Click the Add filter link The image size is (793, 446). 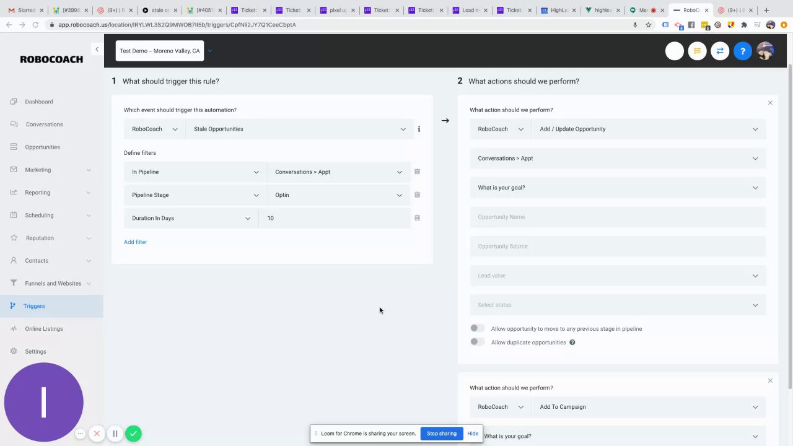[135, 242]
